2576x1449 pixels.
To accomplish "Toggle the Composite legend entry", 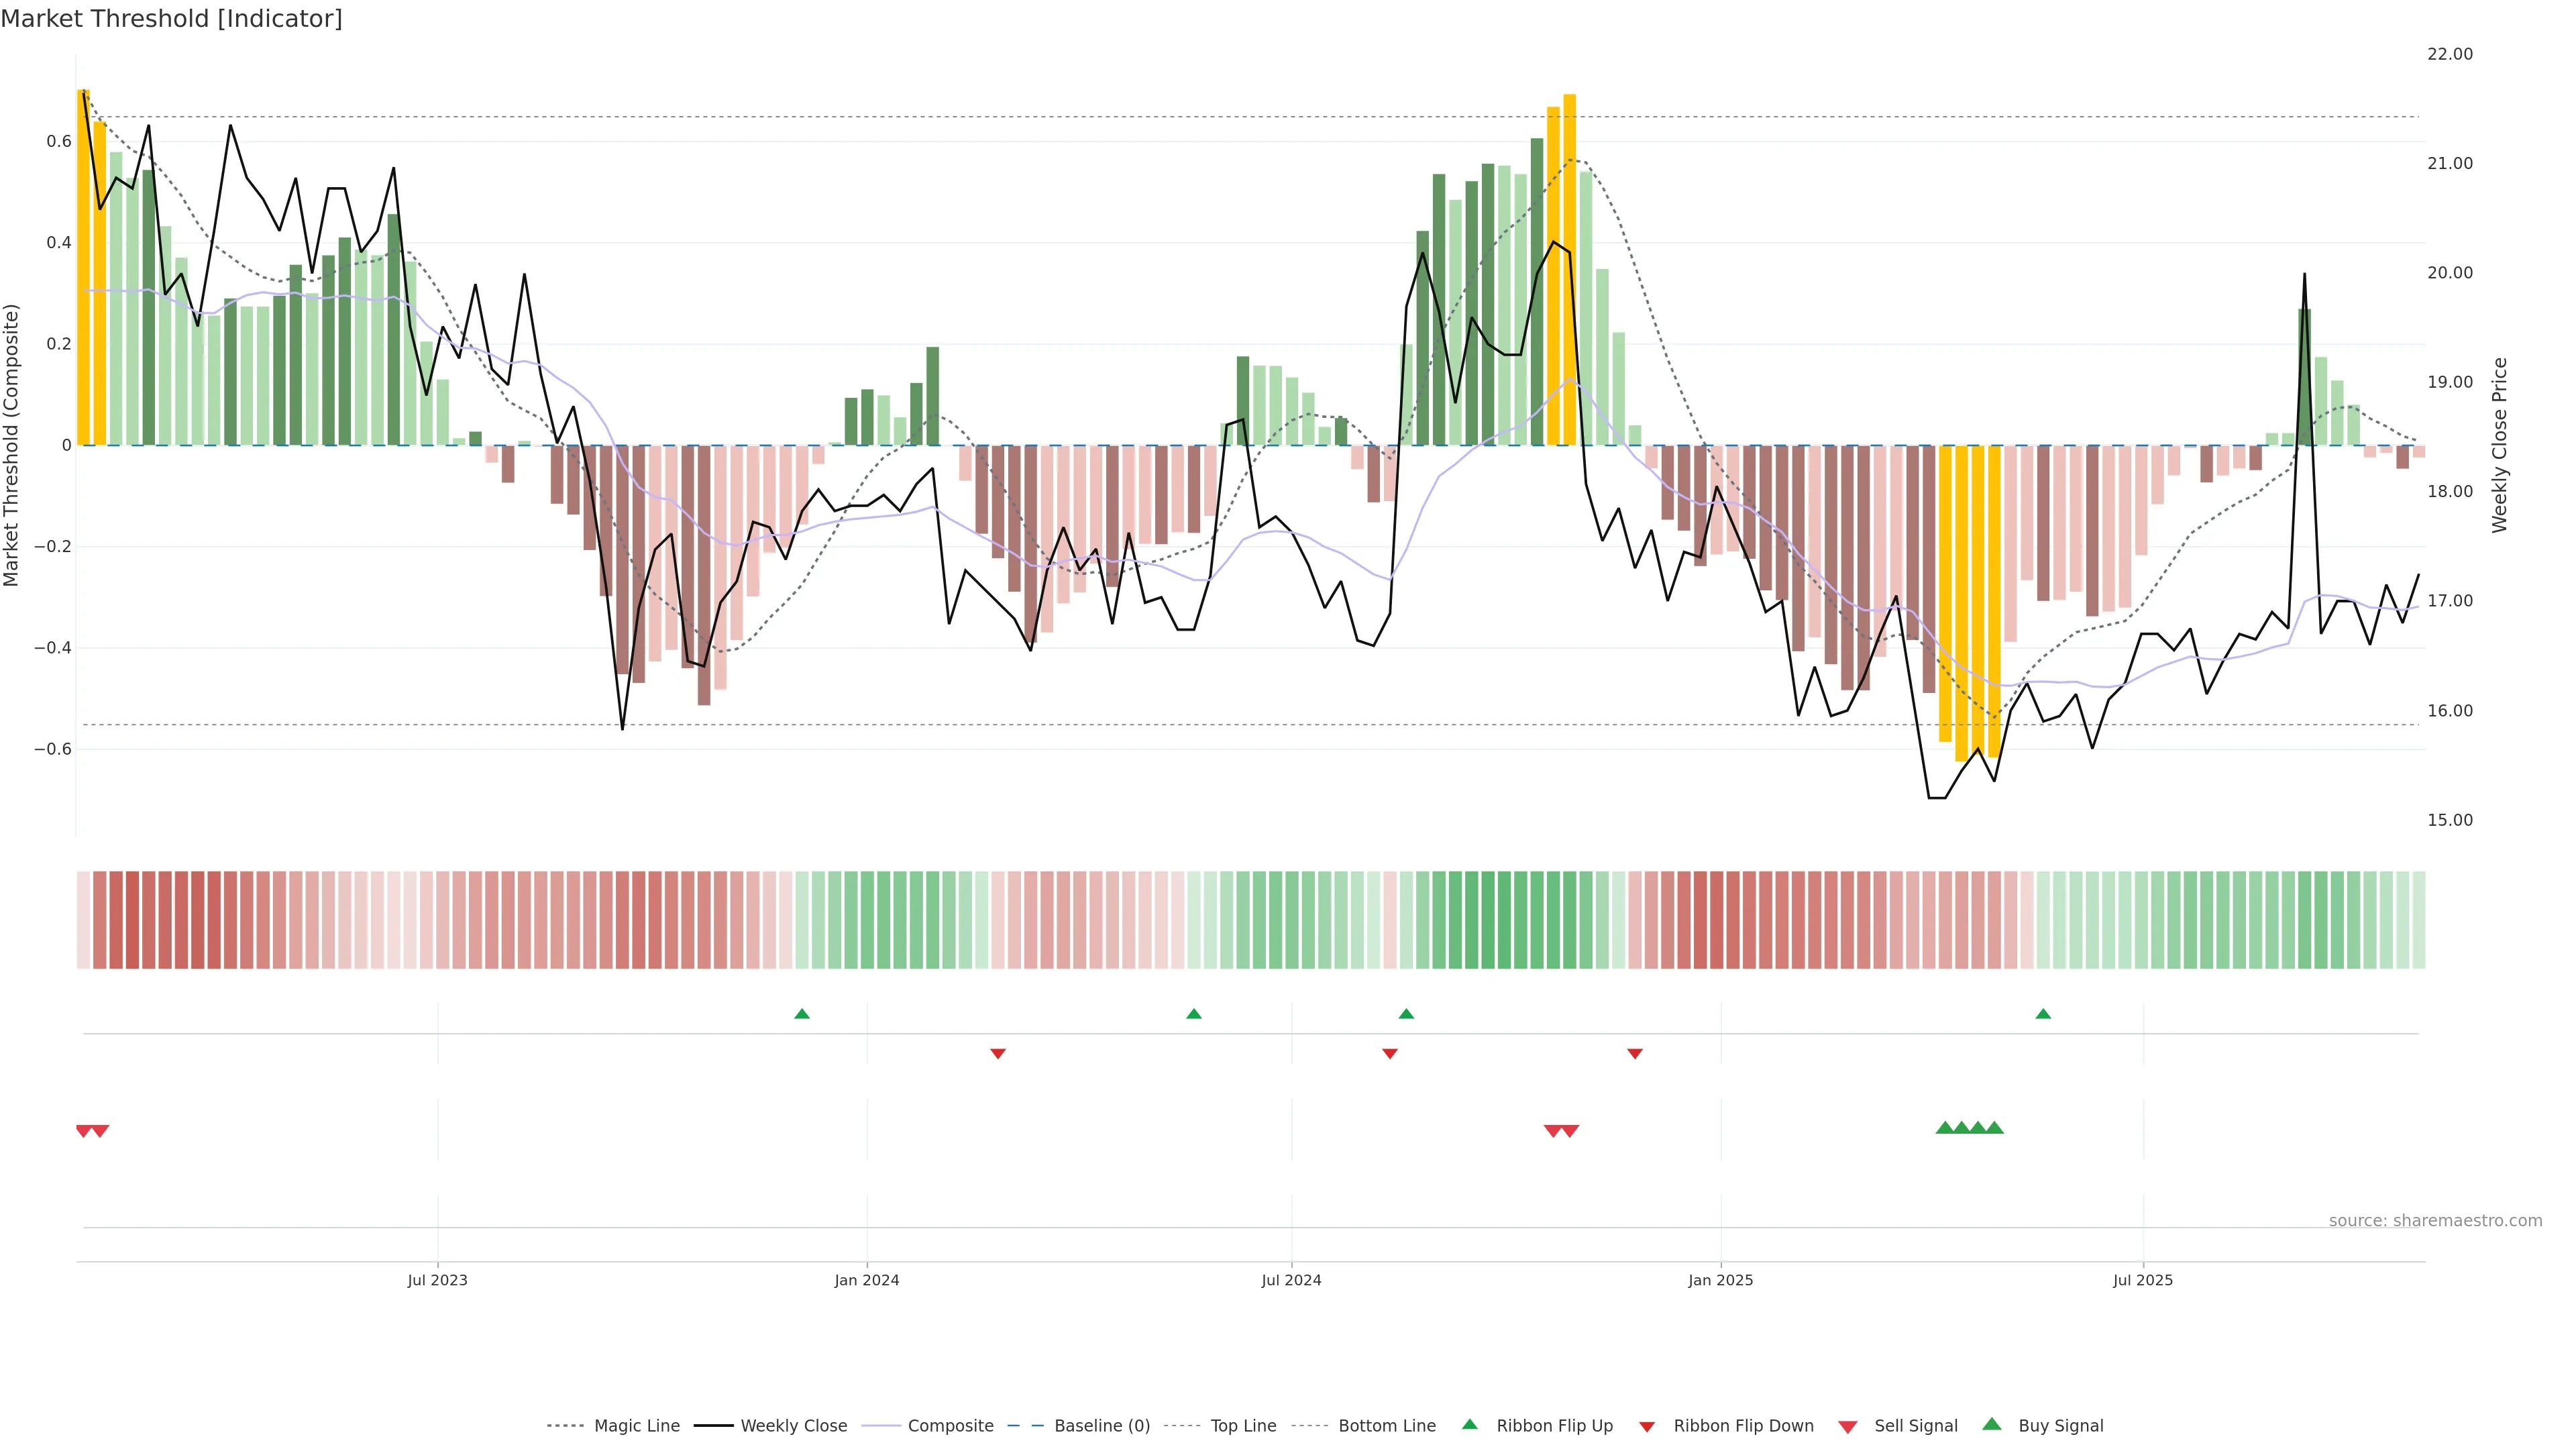I will point(950,1426).
